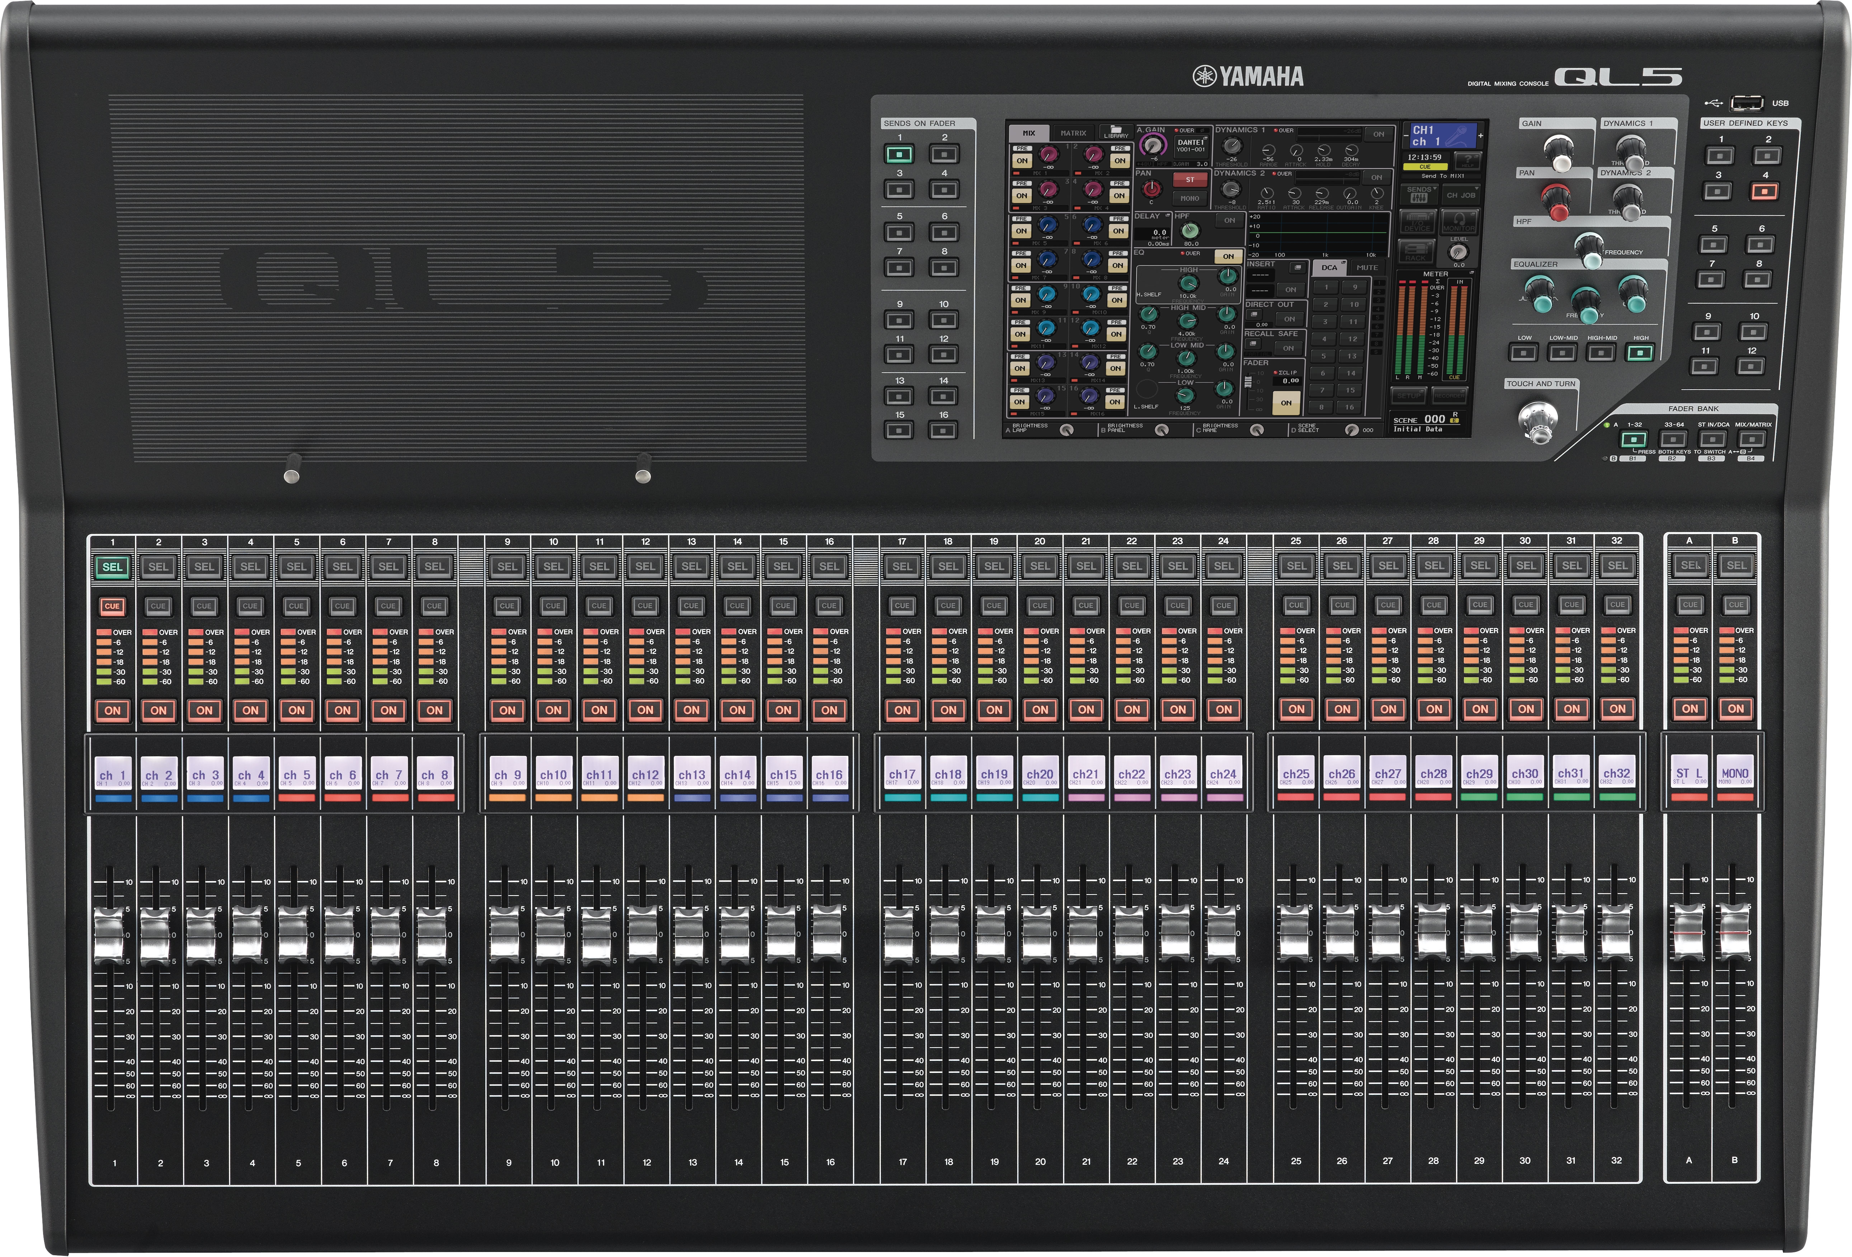Screen dimensions: 1852x1257
Task: Select the MUTE tab next to DCA
Action: pyautogui.click(x=1368, y=268)
